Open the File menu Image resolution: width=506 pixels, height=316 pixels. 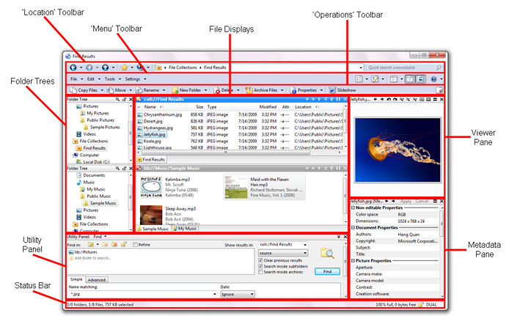[74, 78]
